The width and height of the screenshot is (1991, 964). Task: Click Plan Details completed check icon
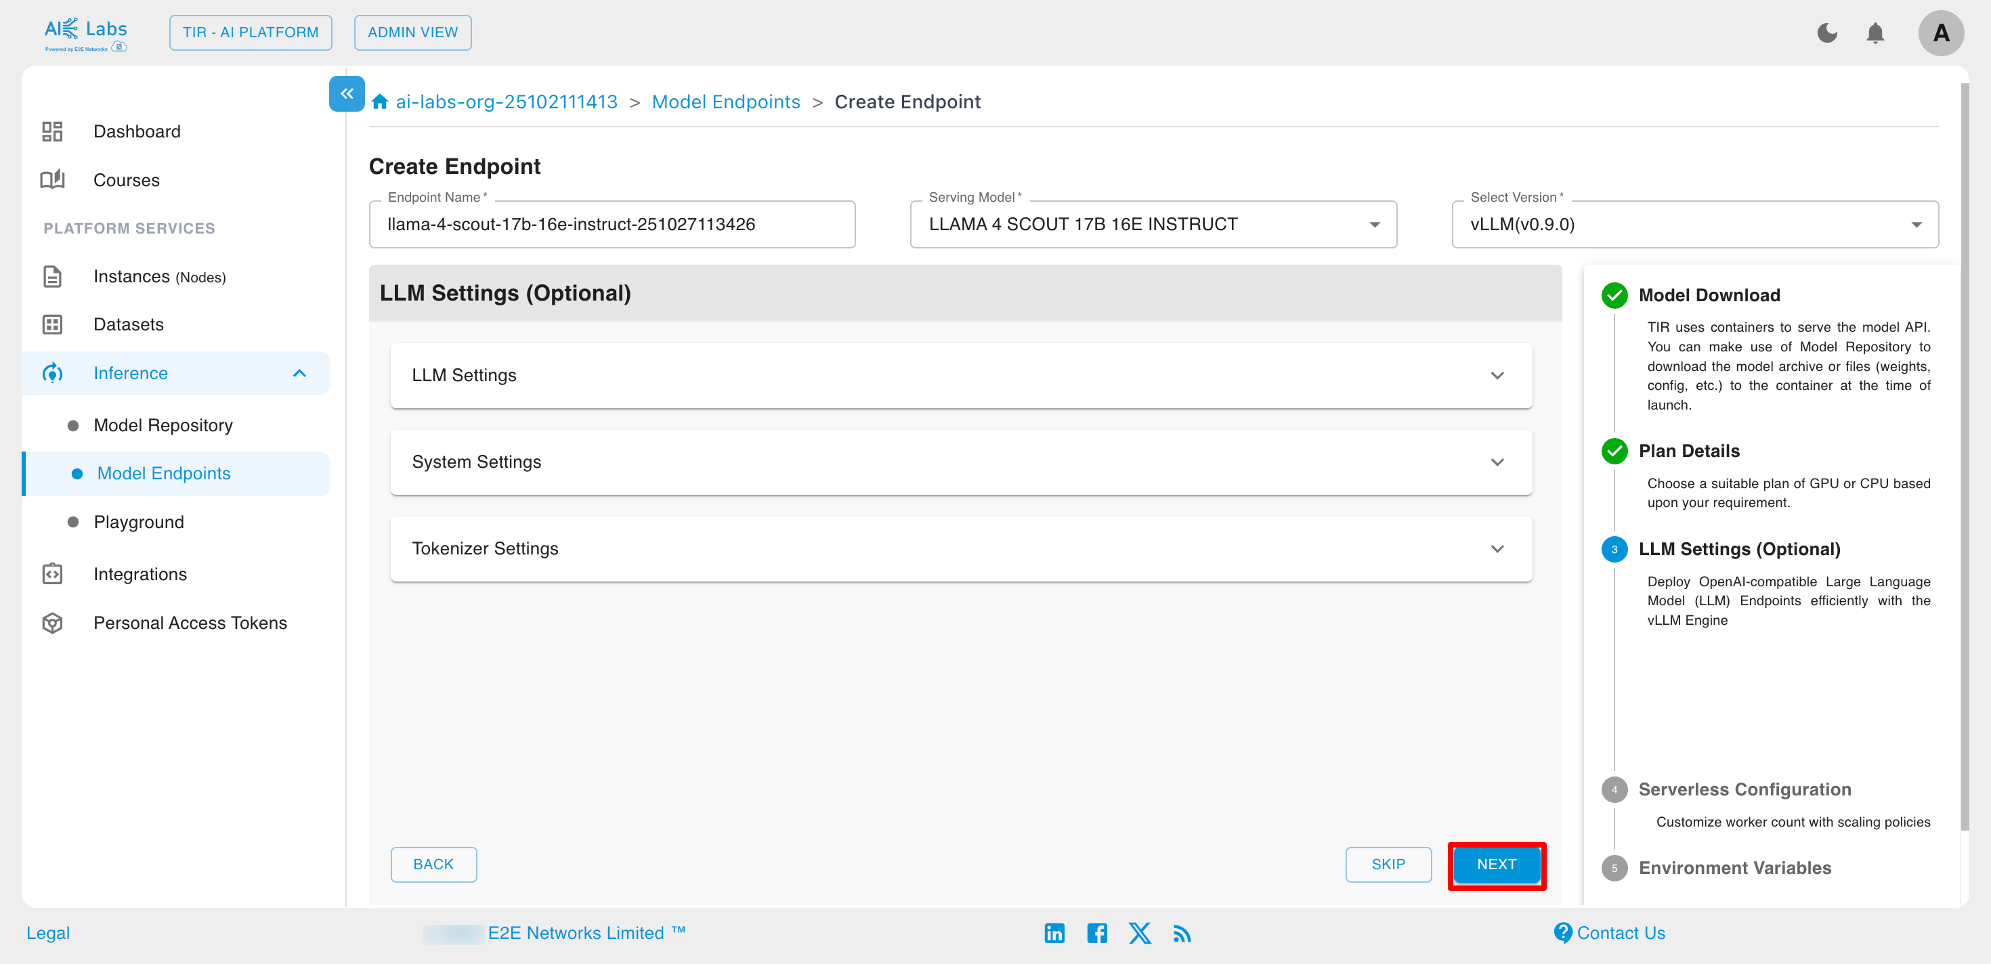pyautogui.click(x=1614, y=451)
